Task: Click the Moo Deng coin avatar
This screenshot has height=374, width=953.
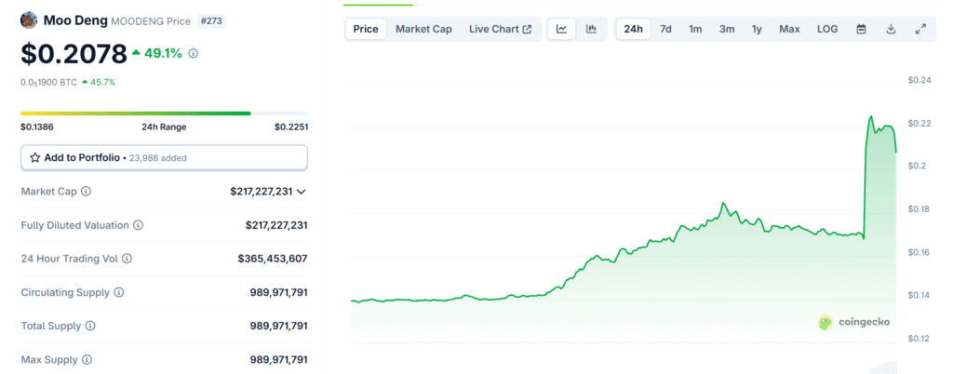Action: click(29, 20)
